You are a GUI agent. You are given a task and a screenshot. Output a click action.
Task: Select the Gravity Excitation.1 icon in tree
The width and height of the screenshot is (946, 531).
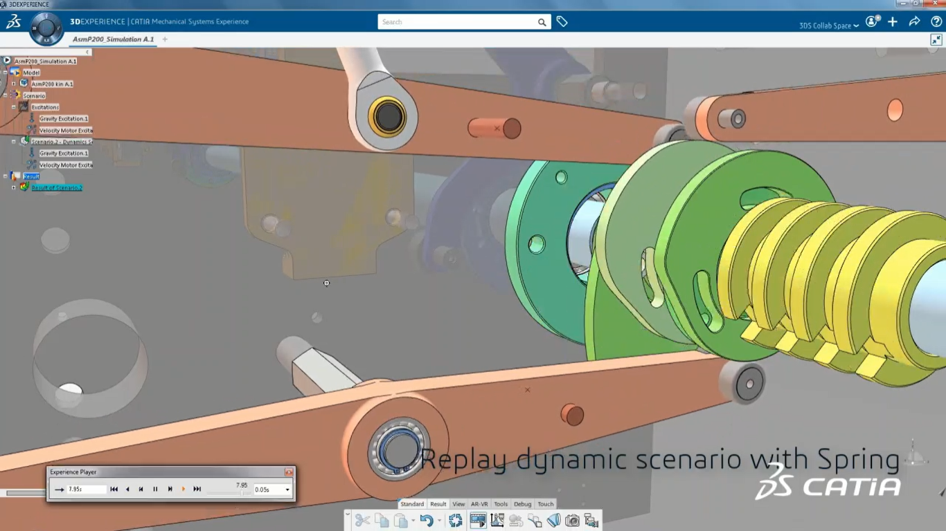point(33,118)
